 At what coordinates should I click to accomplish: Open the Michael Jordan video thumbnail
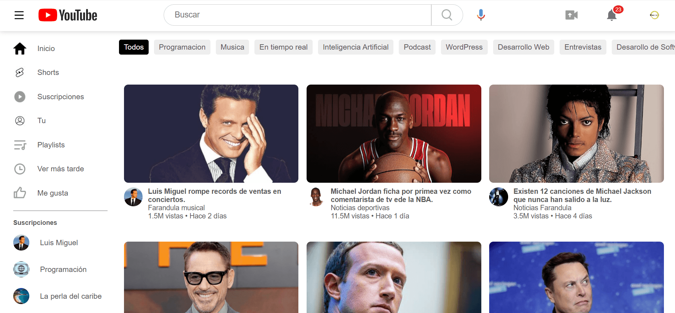point(394,133)
